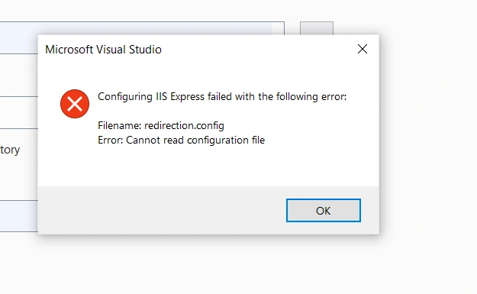Click the Microsoft Visual Studio title text
The width and height of the screenshot is (477, 294).
pos(103,50)
